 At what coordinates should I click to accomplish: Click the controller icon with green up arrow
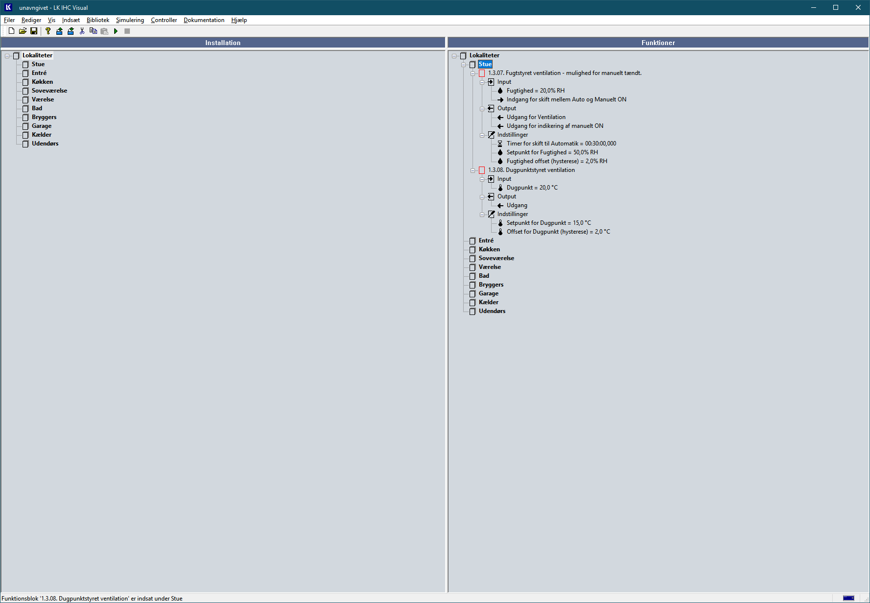59,31
